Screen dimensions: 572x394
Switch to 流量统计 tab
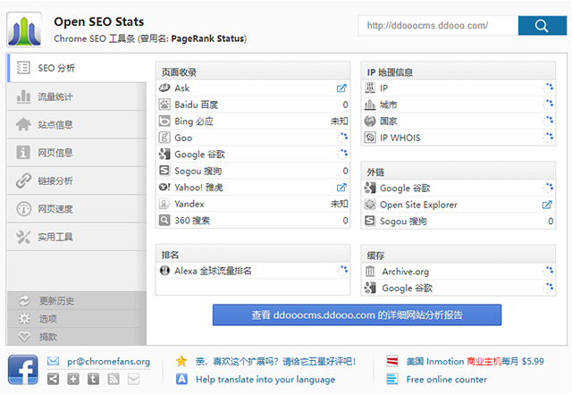(x=55, y=96)
